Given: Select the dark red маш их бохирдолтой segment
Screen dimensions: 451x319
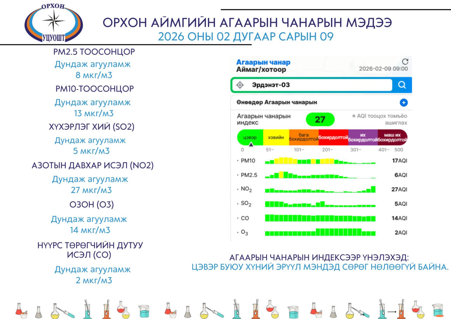Looking at the screenshot, I should coord(392,137).
